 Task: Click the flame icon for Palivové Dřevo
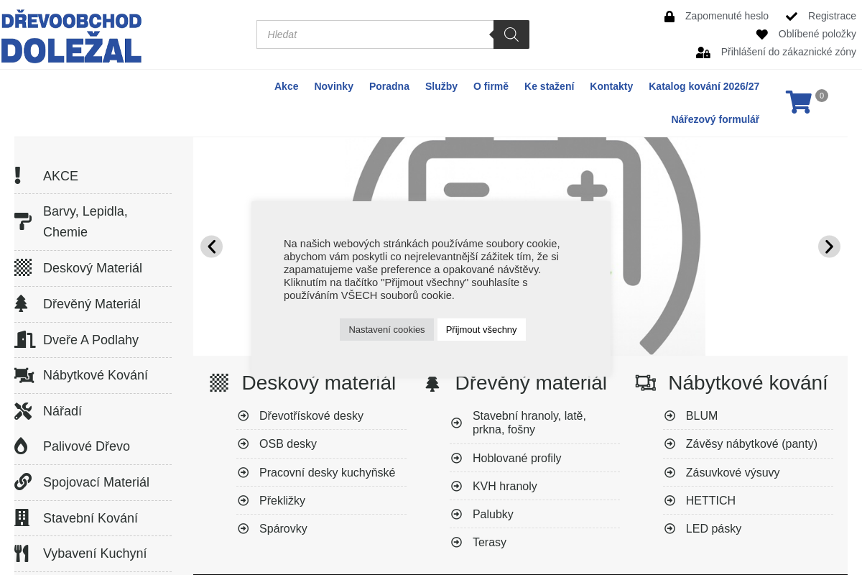(x=22, y=446)
